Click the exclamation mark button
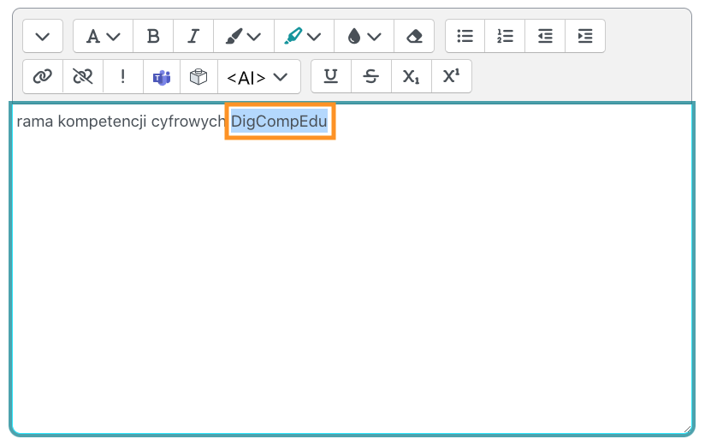705x445 pixels. [123, 77]
